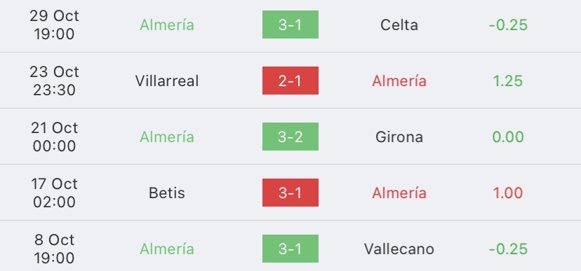This screenshot has width=581, height=271.
Task: Click the 1.25 handicap value
Action: [x=508, y=81]
